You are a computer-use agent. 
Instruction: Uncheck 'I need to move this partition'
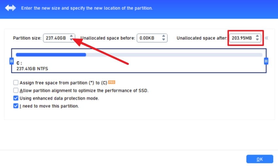pos(16,106)
